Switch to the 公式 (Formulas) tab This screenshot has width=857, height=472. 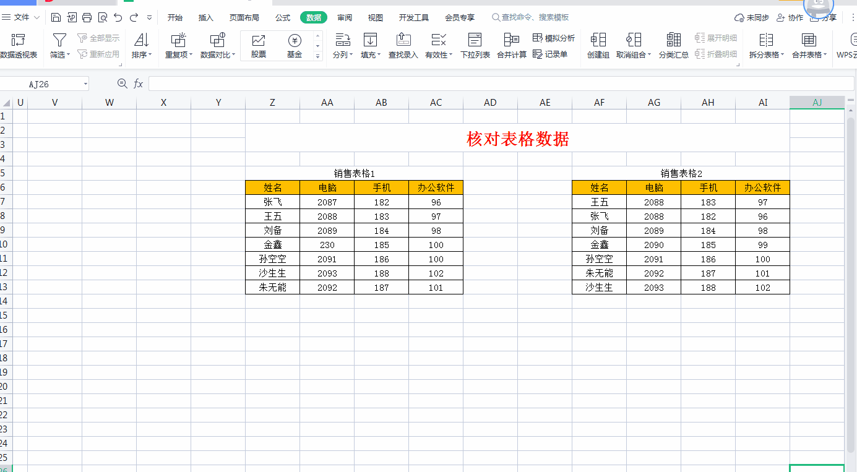point(283,17)
